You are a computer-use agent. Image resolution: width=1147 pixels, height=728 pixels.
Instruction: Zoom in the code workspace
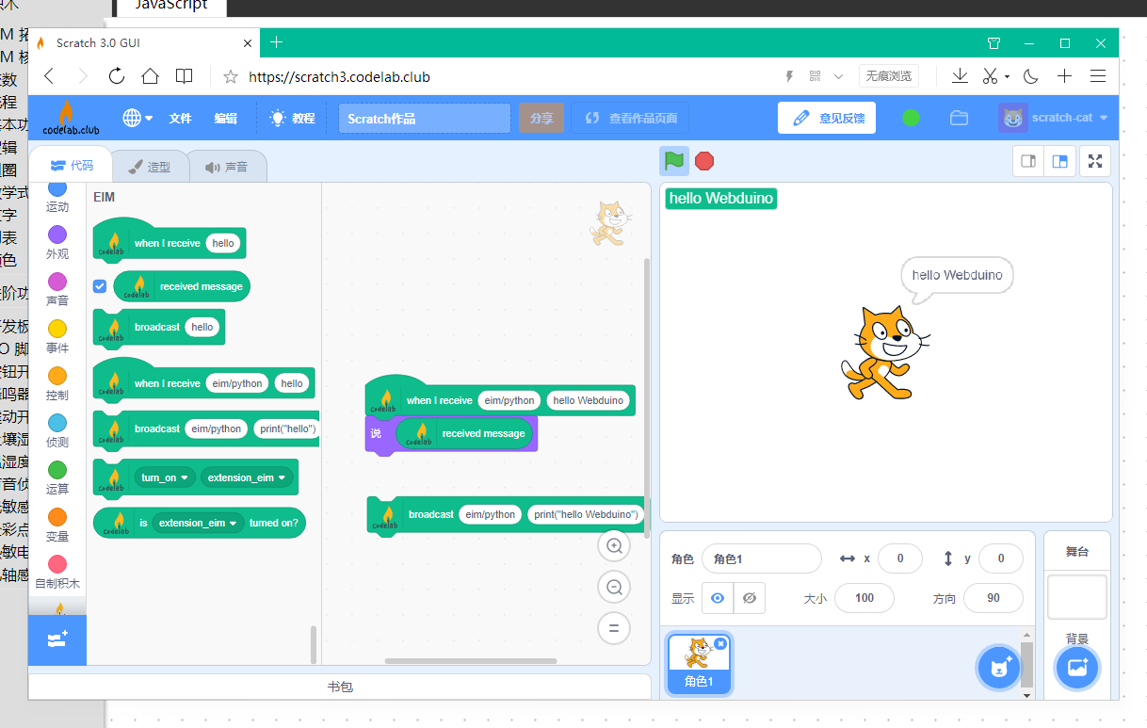click(x=614, y=546)
